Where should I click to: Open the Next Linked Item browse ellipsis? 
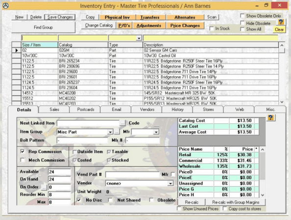coord(122,123)
